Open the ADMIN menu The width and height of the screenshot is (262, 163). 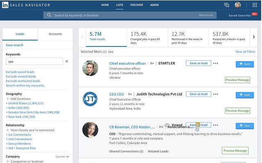click(154, 5)
